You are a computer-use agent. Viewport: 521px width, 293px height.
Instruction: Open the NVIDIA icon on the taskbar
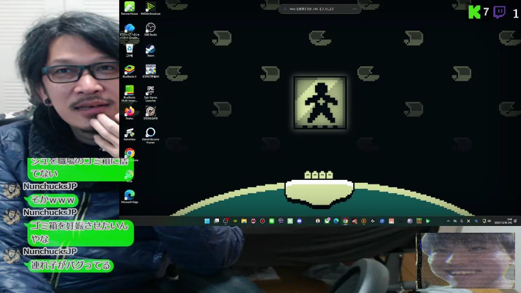235,221
